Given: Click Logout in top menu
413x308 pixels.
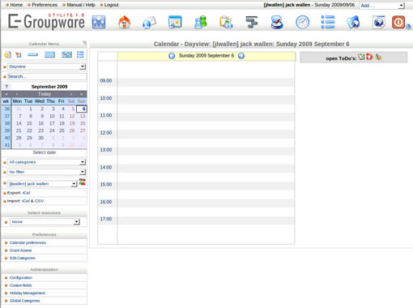Looking at the screenshot, I should (x=111, y=5).
